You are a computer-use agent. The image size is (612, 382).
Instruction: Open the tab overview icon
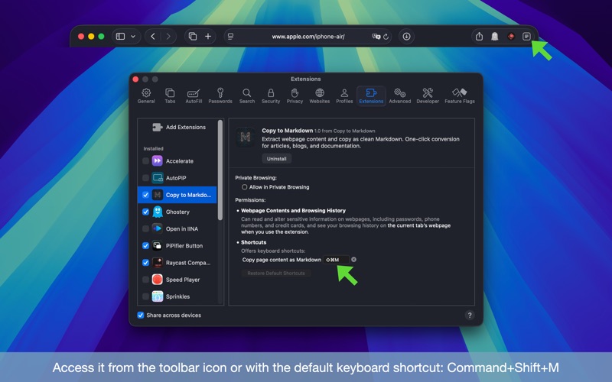tap(193, 36)
